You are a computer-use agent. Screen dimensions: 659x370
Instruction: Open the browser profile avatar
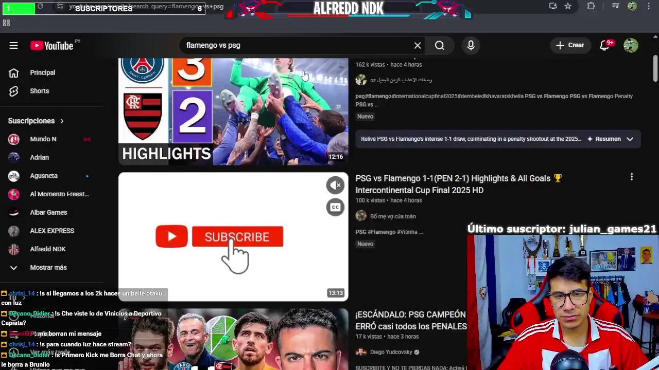632,6
